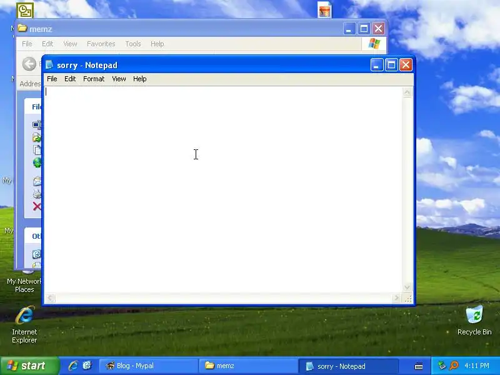The image size is (500, 375).
Task: Open Tools menu in memz window
Action: 133,44
